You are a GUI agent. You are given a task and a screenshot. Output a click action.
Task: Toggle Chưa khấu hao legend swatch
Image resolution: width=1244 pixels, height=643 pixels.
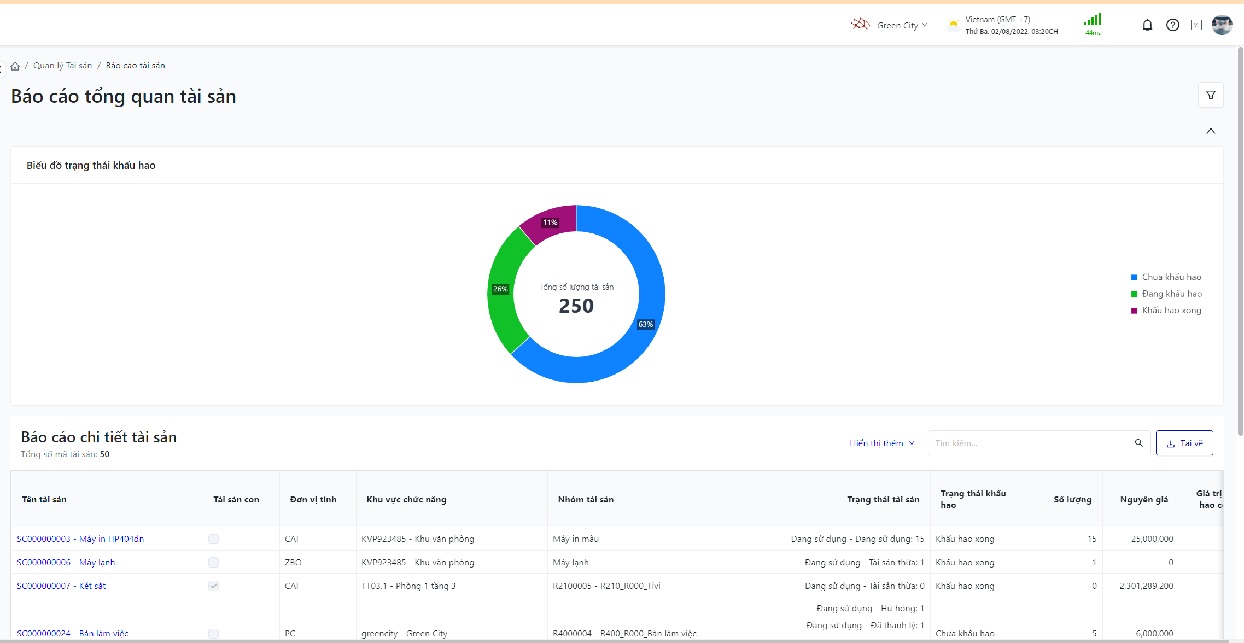pos(1134,277)
